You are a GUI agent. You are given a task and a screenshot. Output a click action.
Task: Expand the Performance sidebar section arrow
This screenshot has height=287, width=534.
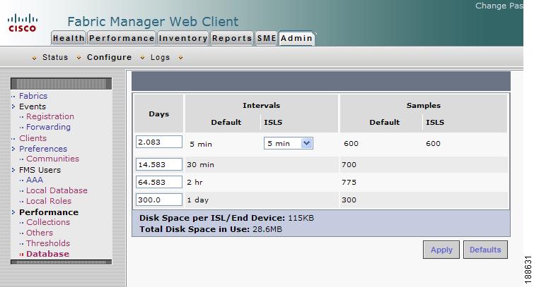click(13, 212)
